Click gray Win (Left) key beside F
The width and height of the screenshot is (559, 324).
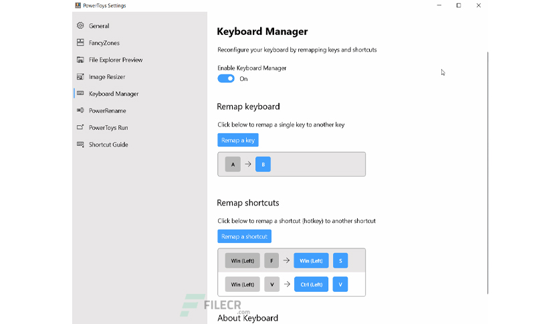pyautogui.click(x=243, y=260)
